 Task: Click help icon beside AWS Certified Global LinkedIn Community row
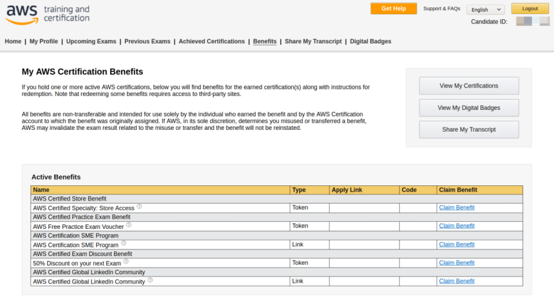[x=150, y=280]
